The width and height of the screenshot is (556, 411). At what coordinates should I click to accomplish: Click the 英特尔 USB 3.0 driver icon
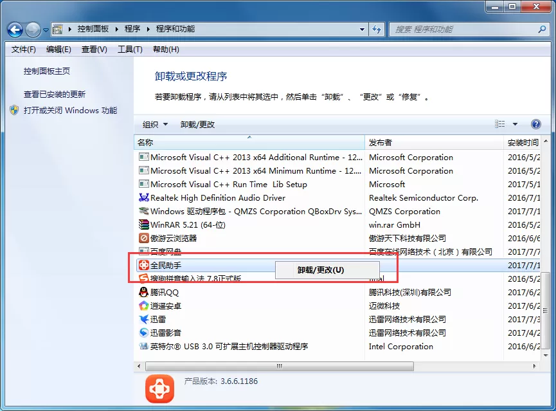point(143,346)
